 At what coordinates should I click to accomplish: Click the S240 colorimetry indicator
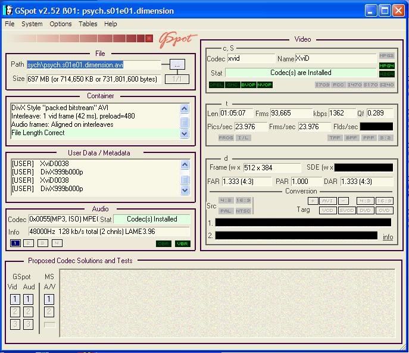click(x=386, y=85)
